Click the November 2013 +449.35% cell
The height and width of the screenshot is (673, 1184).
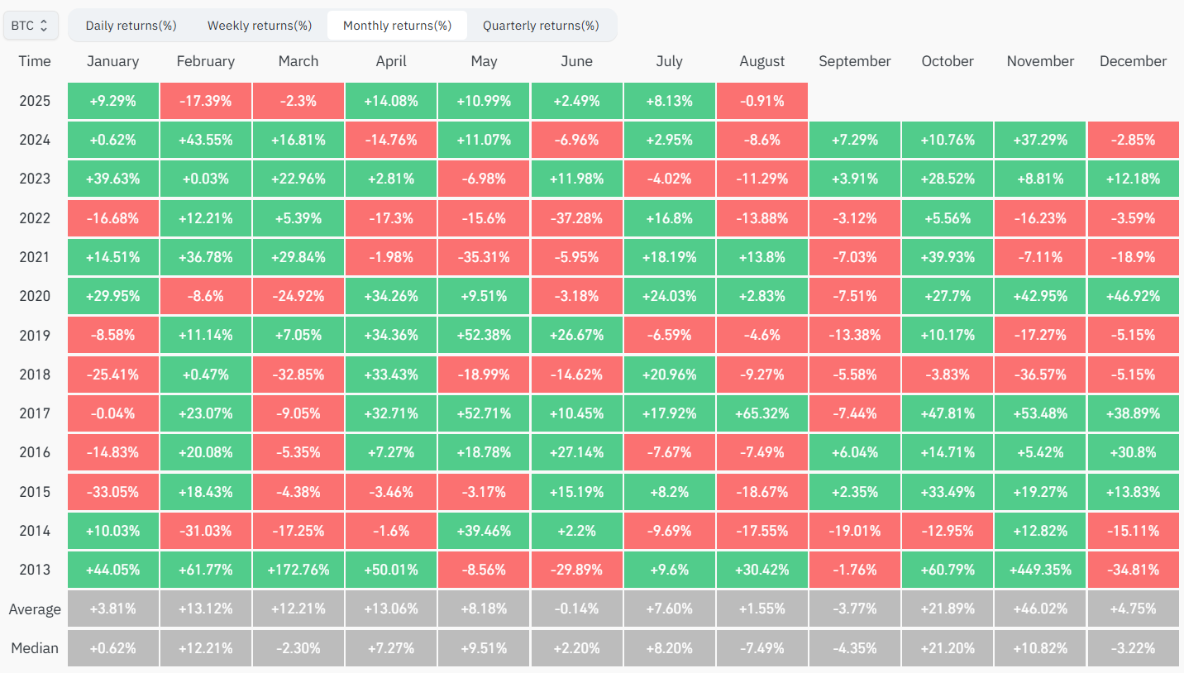tap(1040, 570)
